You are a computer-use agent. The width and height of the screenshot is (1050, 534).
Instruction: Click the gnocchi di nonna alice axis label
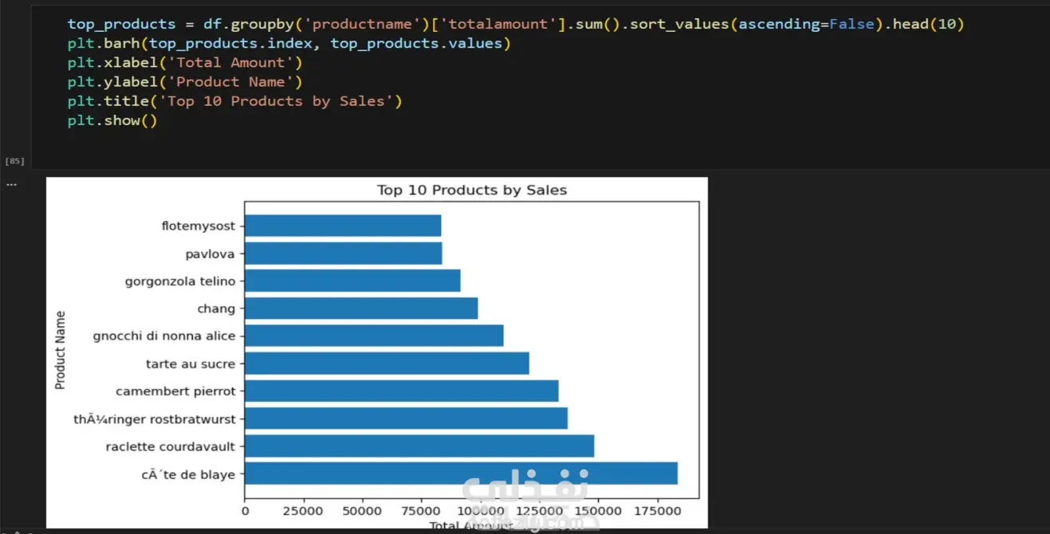point(164,336)
